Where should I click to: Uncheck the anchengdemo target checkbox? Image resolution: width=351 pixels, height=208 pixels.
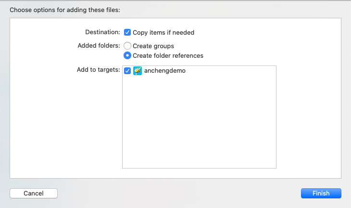coord(127,71)
